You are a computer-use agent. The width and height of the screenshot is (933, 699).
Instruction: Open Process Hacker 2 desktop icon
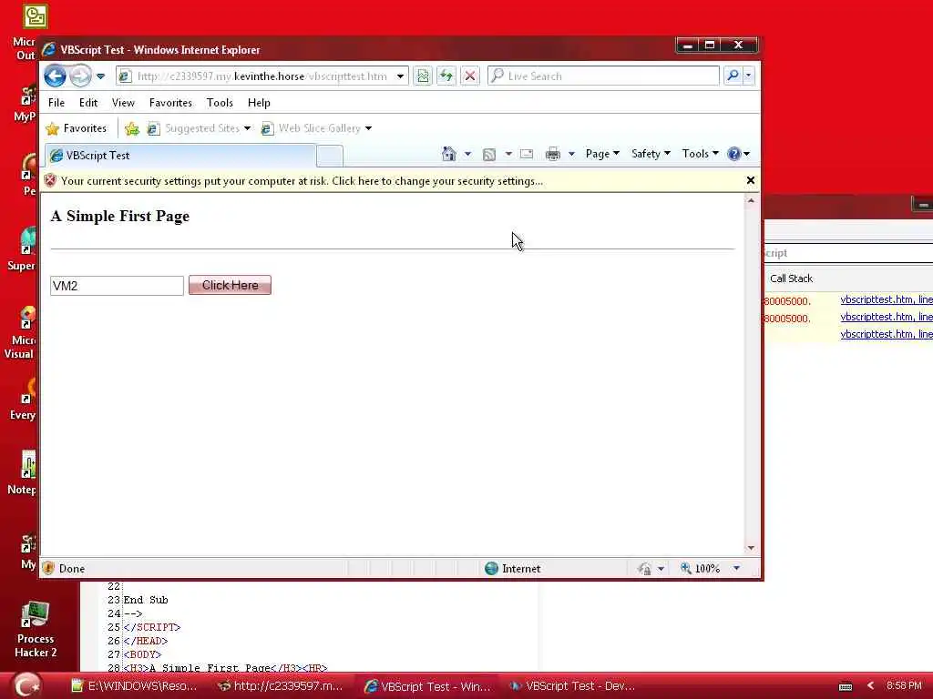tap(36, 629)
